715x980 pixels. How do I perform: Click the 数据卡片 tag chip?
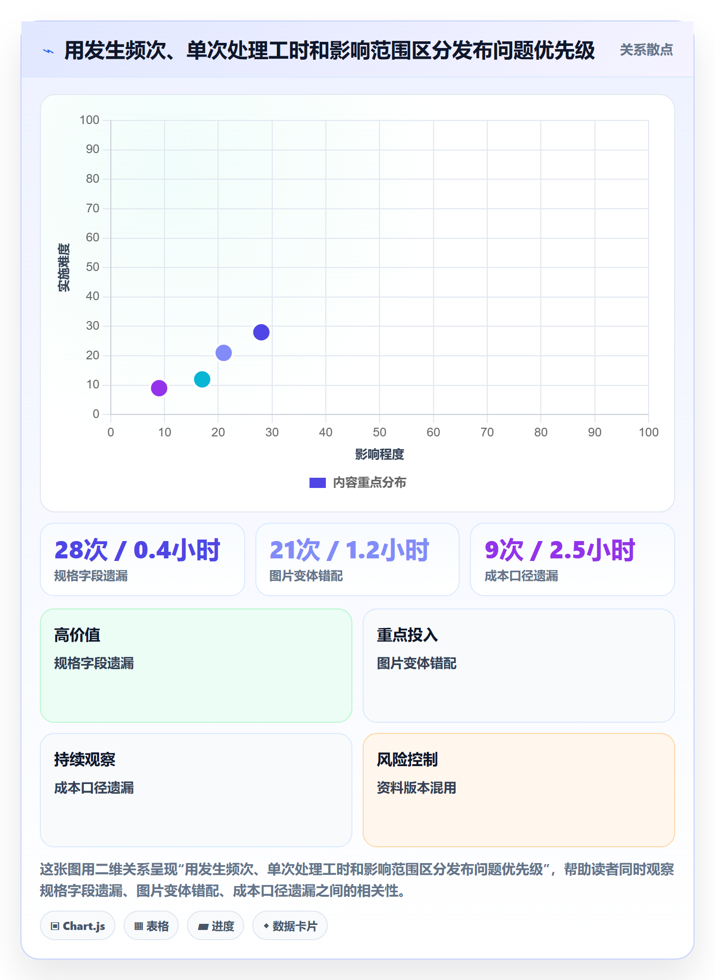coord(290,926)
